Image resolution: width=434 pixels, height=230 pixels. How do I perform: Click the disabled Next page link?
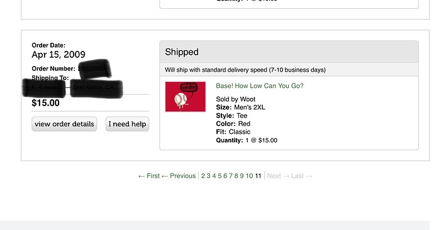278,176
